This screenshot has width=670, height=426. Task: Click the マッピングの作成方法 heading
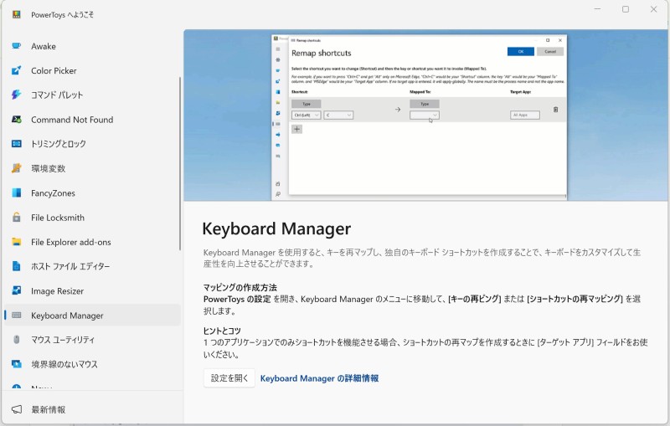coord(240,287)
